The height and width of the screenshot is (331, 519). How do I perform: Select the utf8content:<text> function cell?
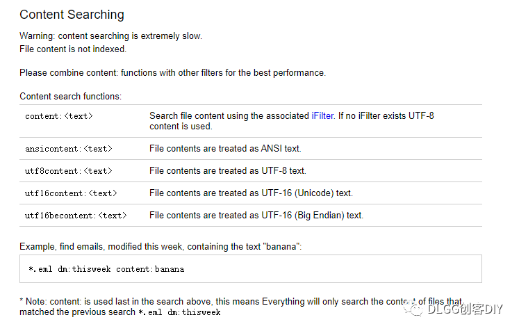point(69,171)
